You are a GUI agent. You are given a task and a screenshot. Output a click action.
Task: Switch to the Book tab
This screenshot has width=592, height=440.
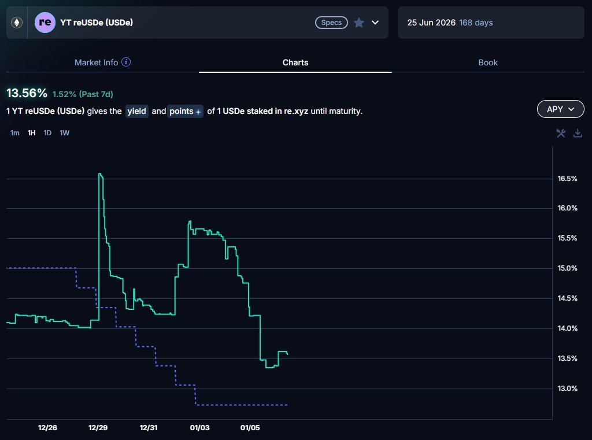(x=488, y=62)
